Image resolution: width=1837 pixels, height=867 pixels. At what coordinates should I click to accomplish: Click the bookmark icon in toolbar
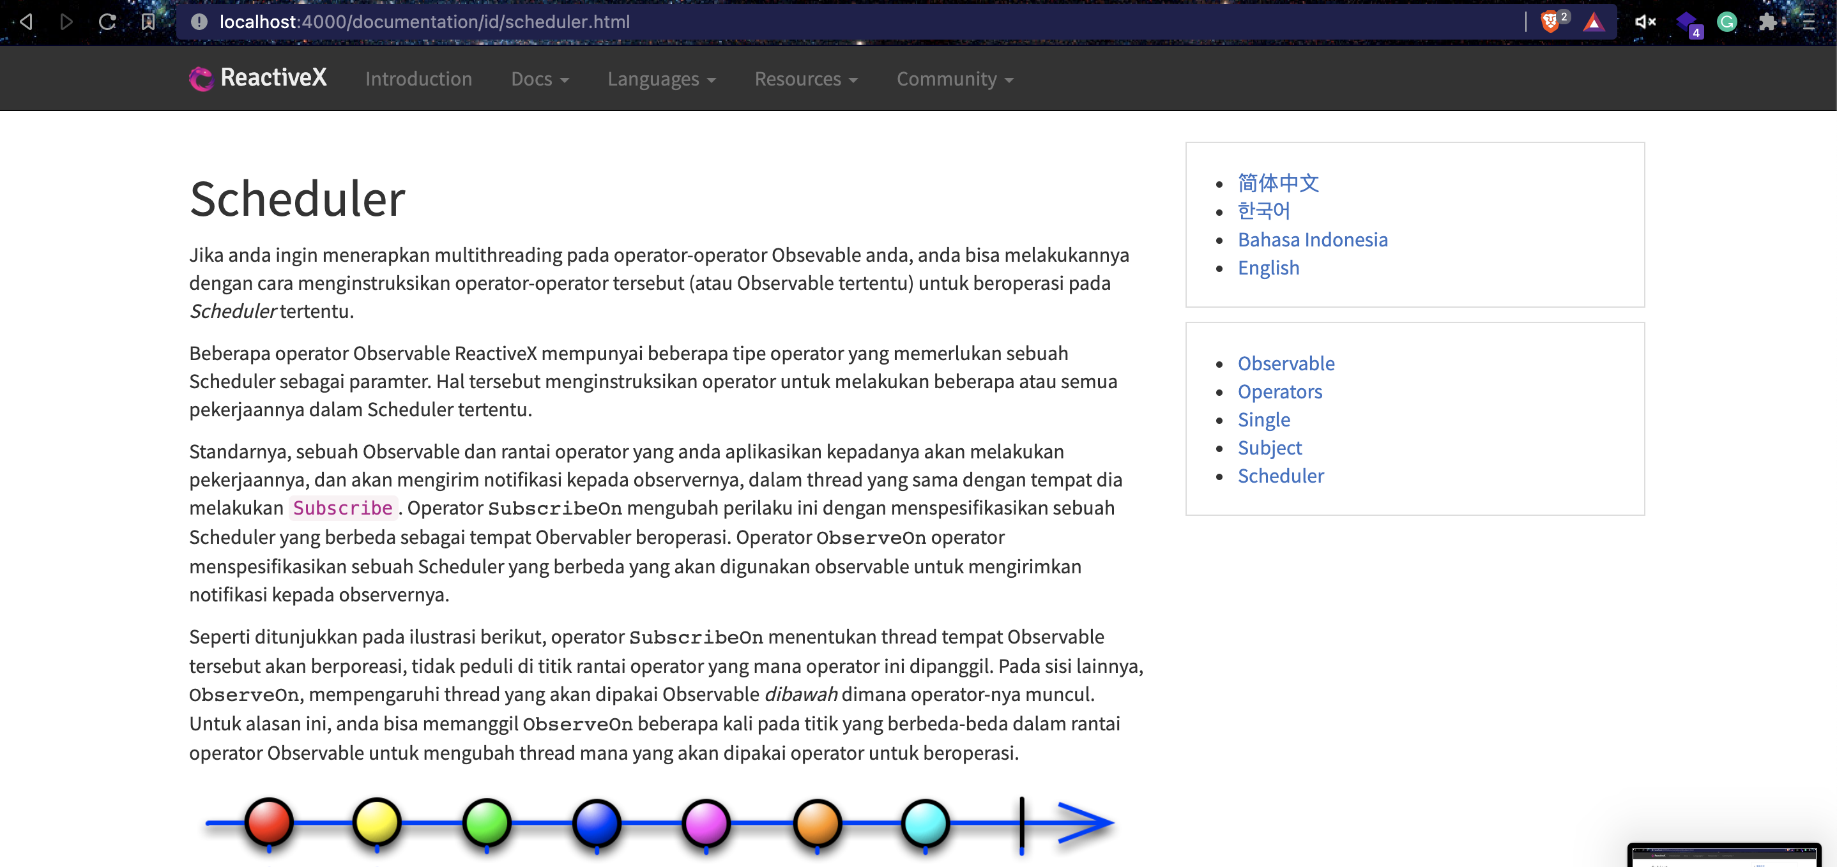[x=148, y=22]
